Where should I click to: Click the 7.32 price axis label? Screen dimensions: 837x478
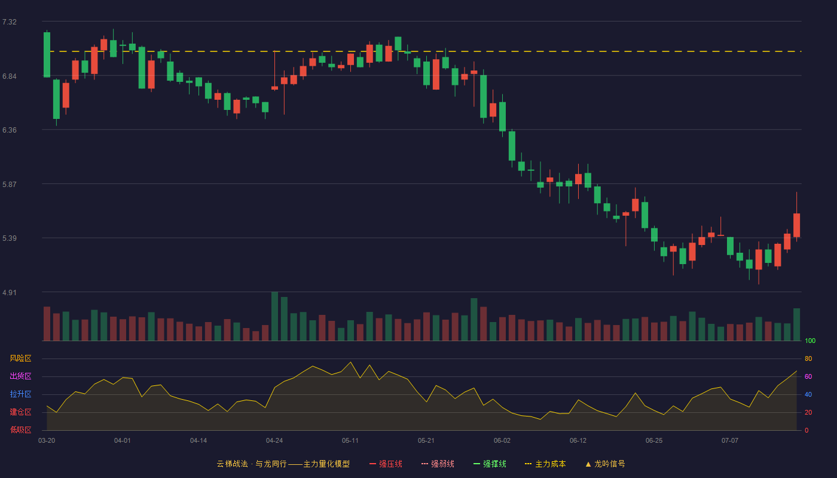[10, 22]
